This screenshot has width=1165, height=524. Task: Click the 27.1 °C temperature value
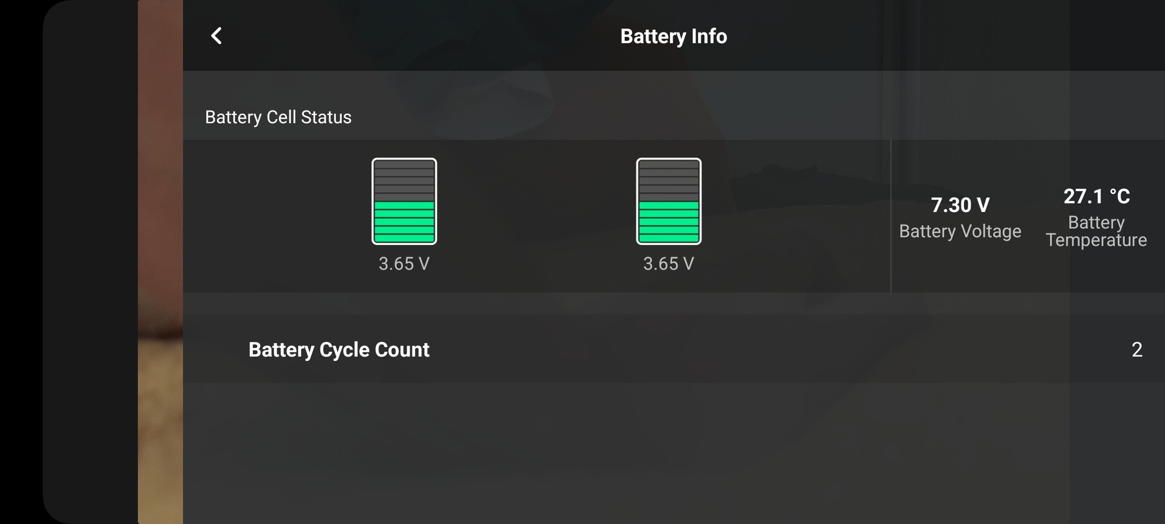click(x=1096, y=197)
